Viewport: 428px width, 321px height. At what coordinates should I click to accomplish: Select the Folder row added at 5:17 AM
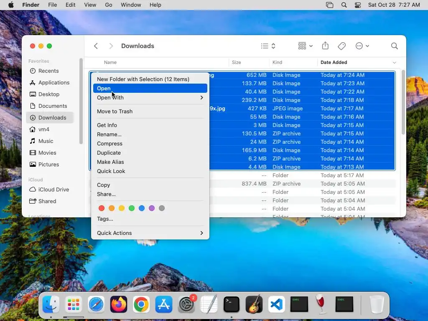(x=303, y=175)
